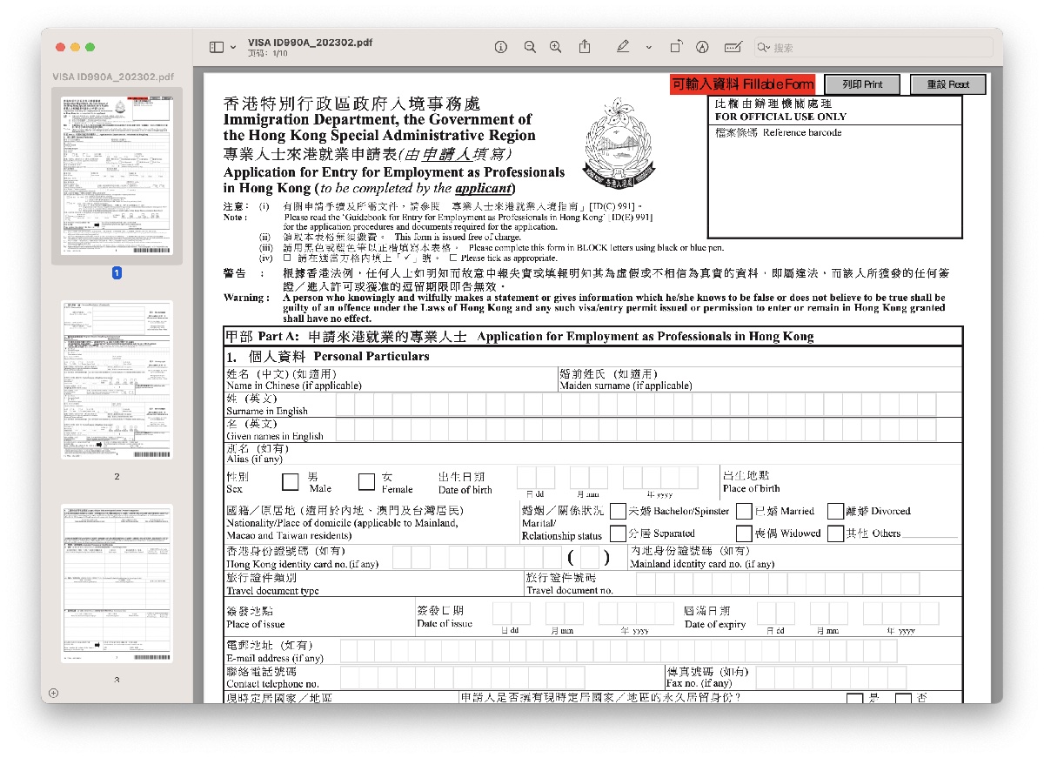Image resolution: width=1044 pixels, height=758 pixels.
Task: Open the document info inspector
Action: pos(501,47)
